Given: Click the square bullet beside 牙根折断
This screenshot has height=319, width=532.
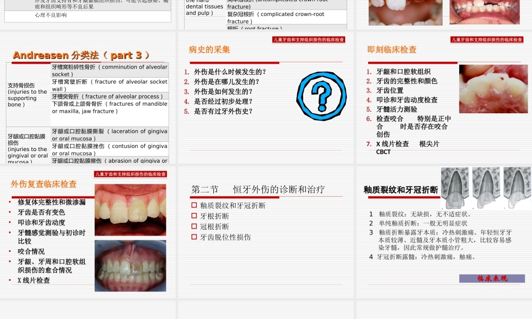Looking at the screenshot, I should [x=194, y=216].
